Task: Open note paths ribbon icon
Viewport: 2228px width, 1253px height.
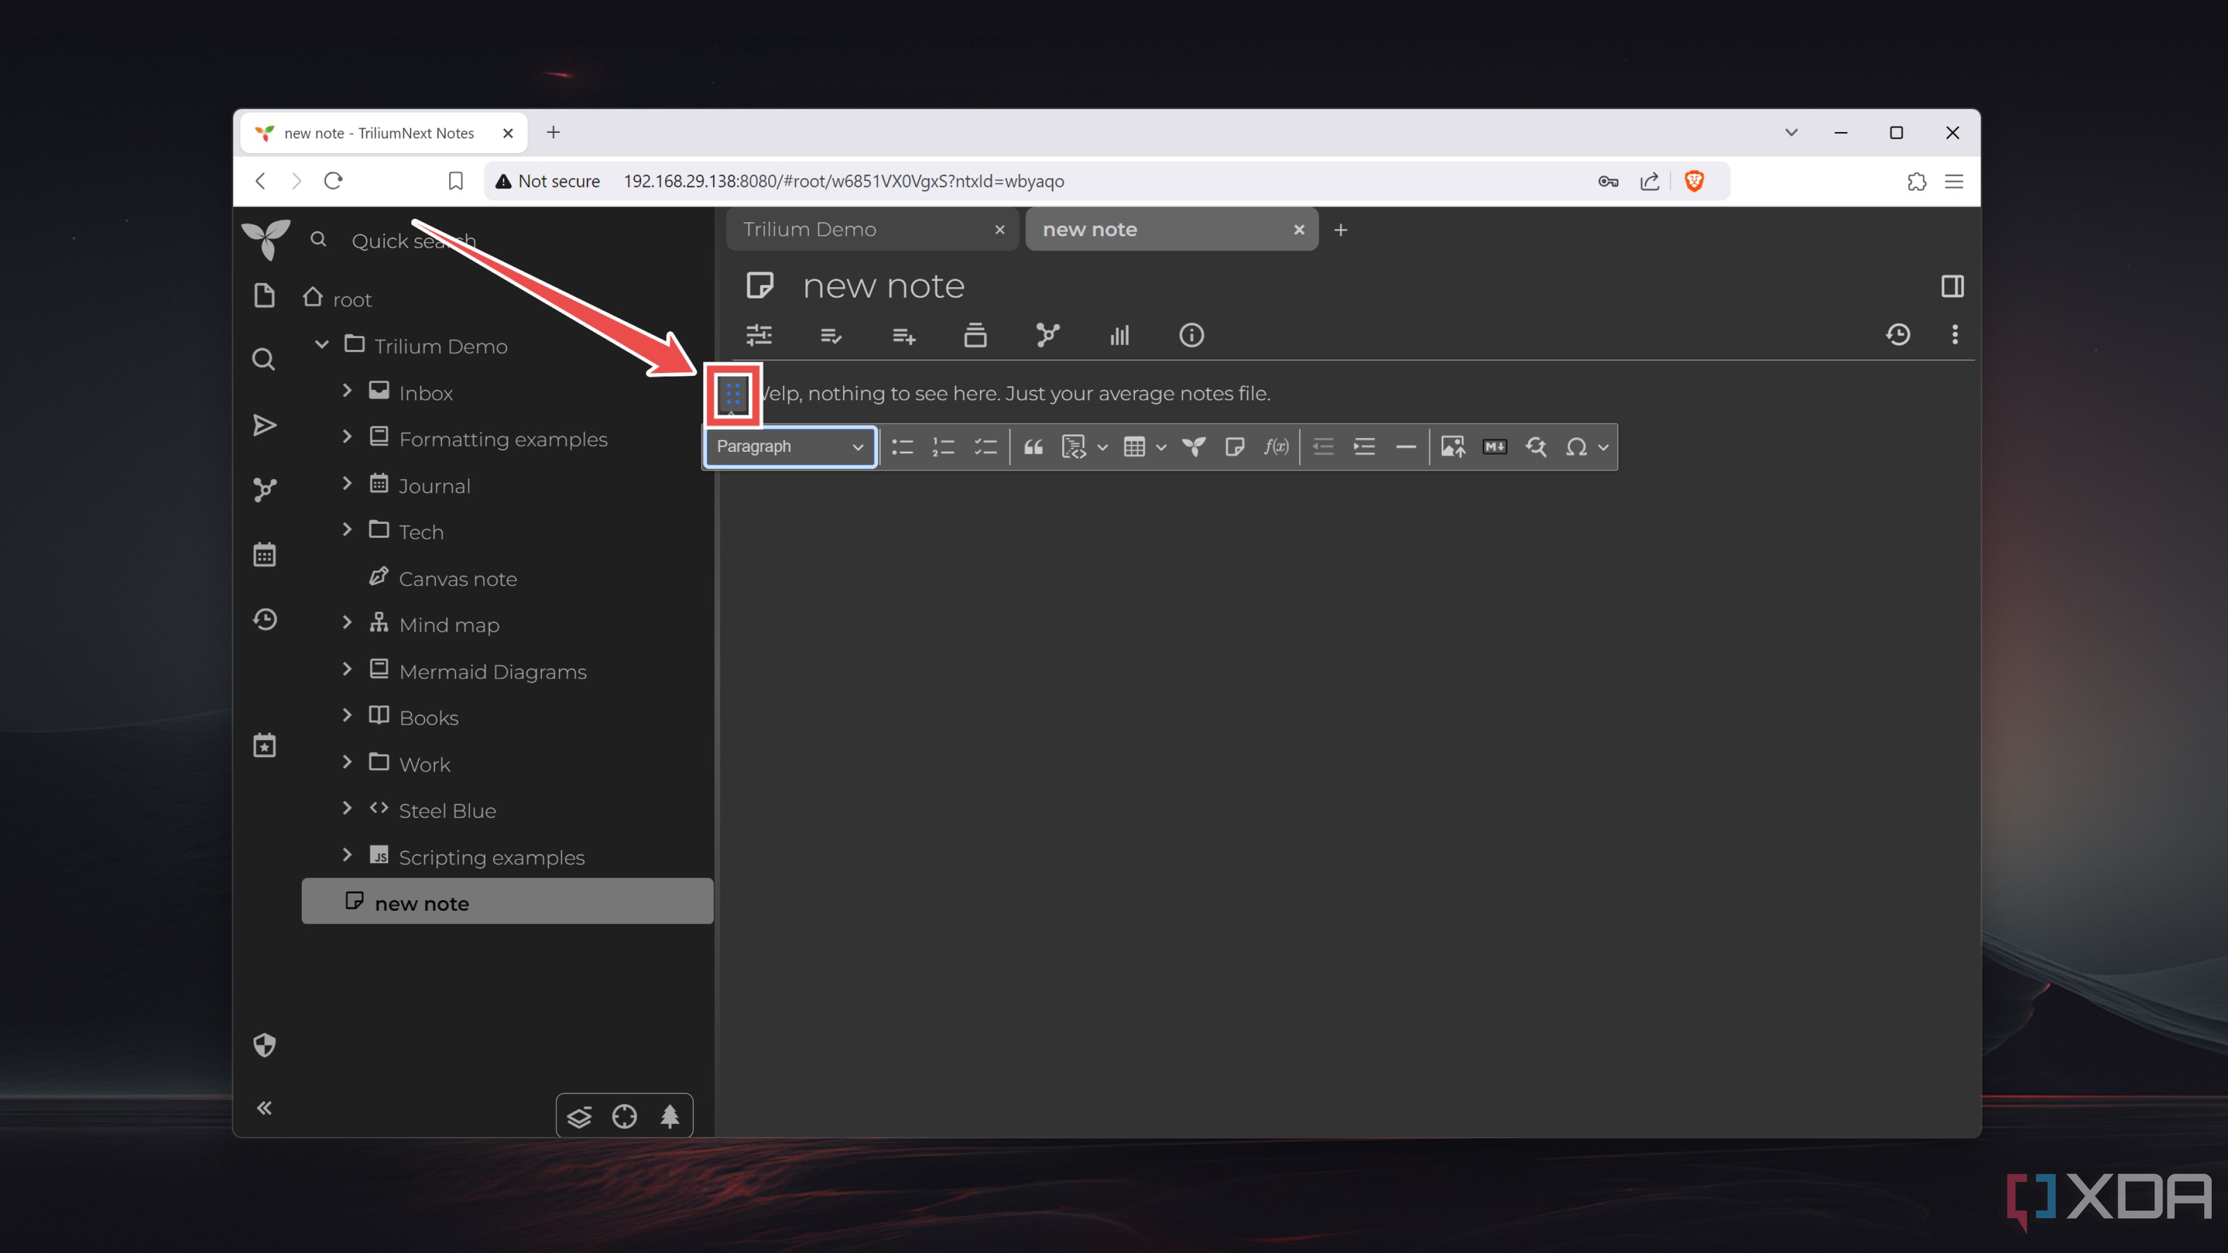Action: pos(975,335)
